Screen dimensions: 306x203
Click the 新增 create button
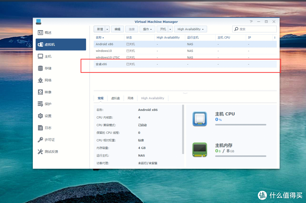(x=99, y=29)
